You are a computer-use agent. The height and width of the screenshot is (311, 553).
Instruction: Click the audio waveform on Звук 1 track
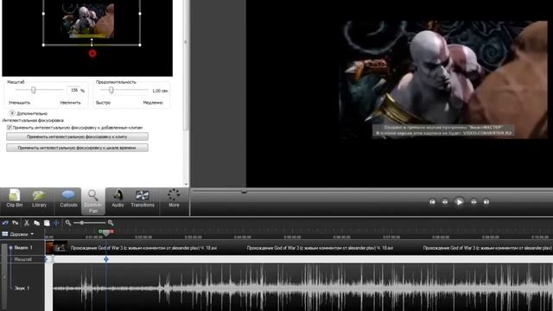point(302,288)
